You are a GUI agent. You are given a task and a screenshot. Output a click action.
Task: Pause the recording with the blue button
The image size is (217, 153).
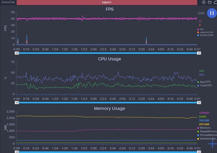(212, 13)
